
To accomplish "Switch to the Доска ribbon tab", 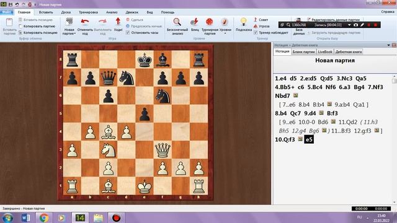I will (66, 12).
